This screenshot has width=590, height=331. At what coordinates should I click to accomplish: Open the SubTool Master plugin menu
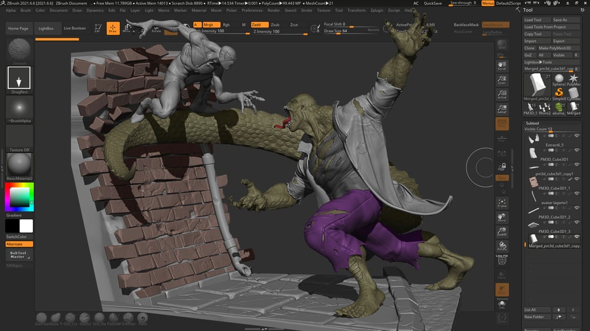pyautogui.click(x=19, y=255)
